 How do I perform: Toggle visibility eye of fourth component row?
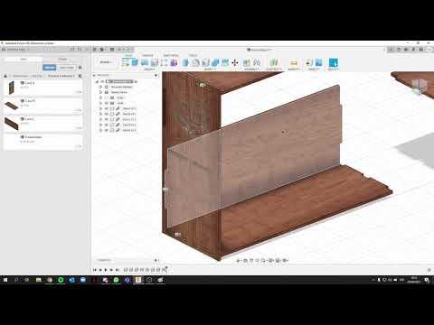pos(107,125)
